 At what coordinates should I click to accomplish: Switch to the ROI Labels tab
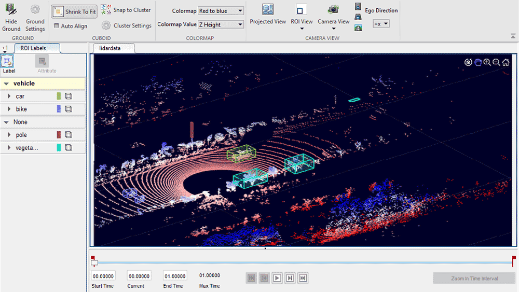point(33,48)
